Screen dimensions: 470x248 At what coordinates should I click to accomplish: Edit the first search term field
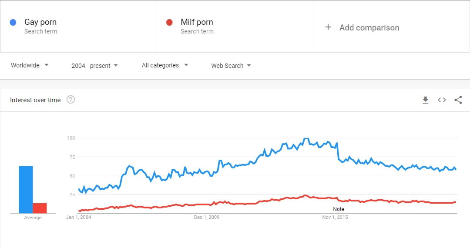click(x=78, y=27)
